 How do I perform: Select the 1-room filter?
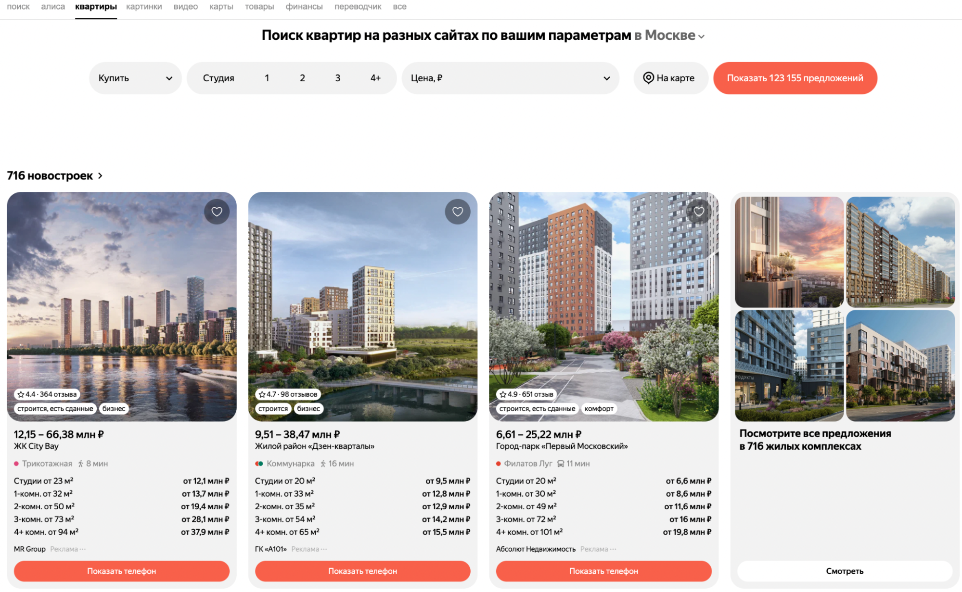coord(267,78)
